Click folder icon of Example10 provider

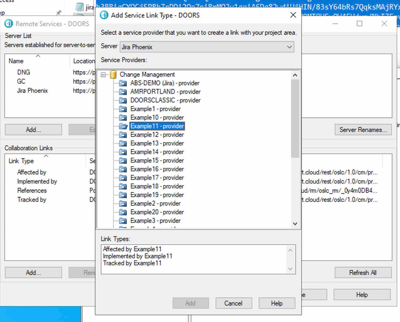coord(123,118)
